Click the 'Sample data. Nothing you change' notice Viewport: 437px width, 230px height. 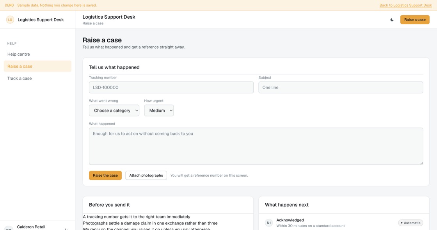57,5
